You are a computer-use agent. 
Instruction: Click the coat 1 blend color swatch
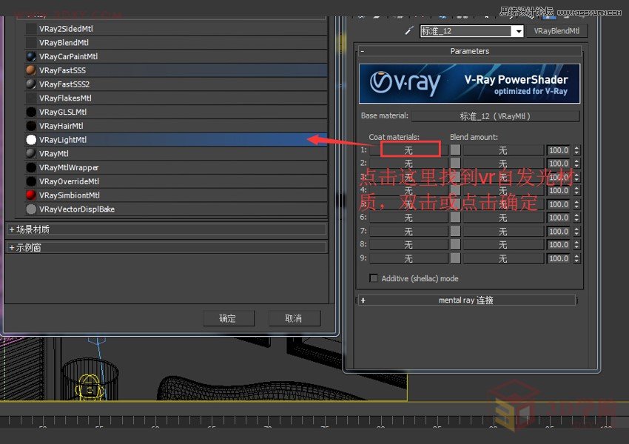coord(455,150)
